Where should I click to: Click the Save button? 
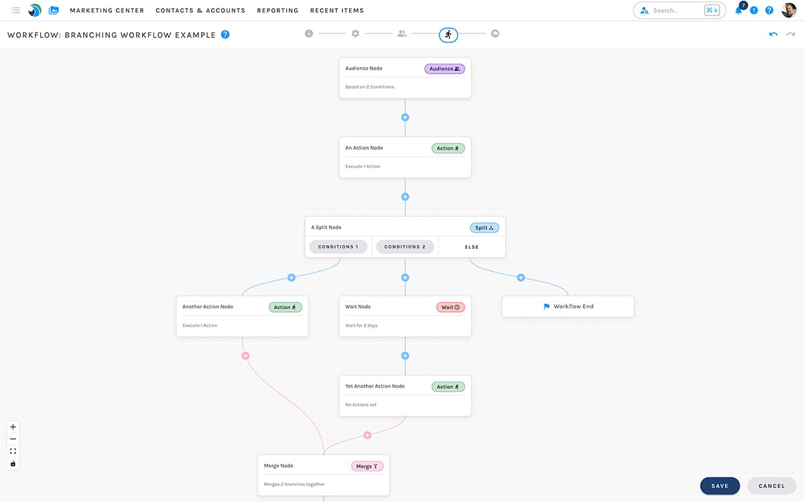720,485
